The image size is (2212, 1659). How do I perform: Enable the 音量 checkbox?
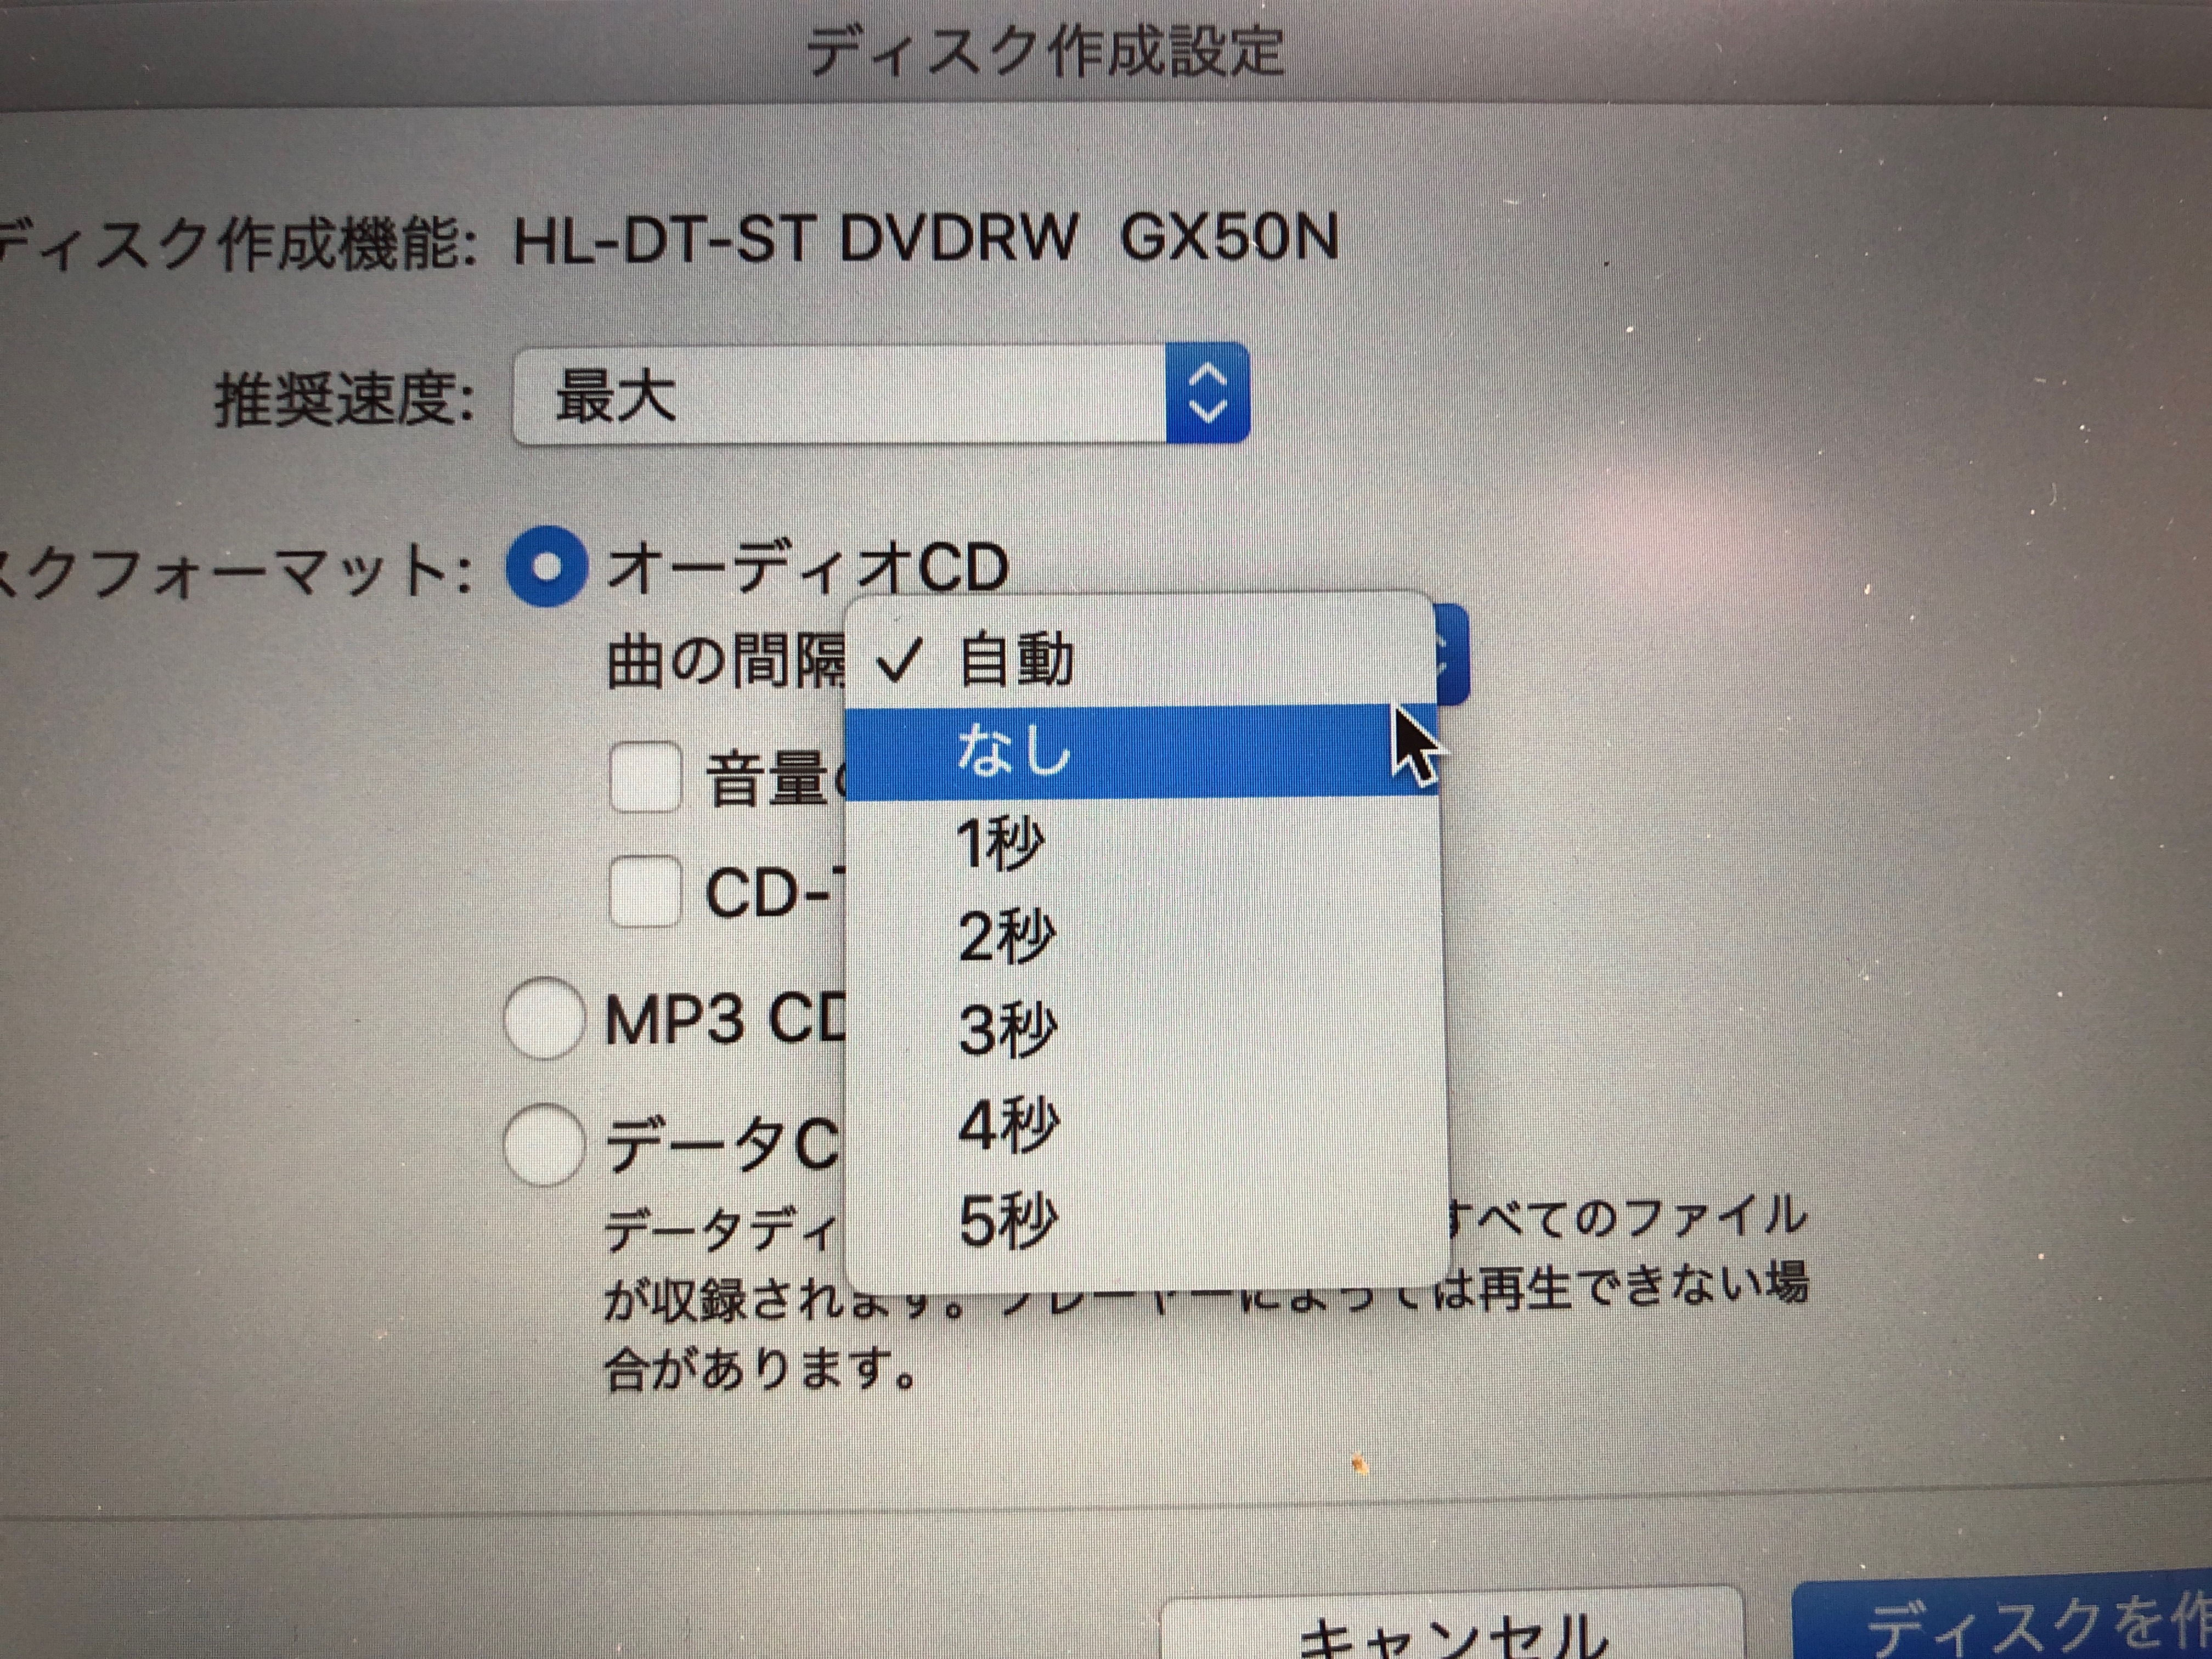tap(646, 777)
